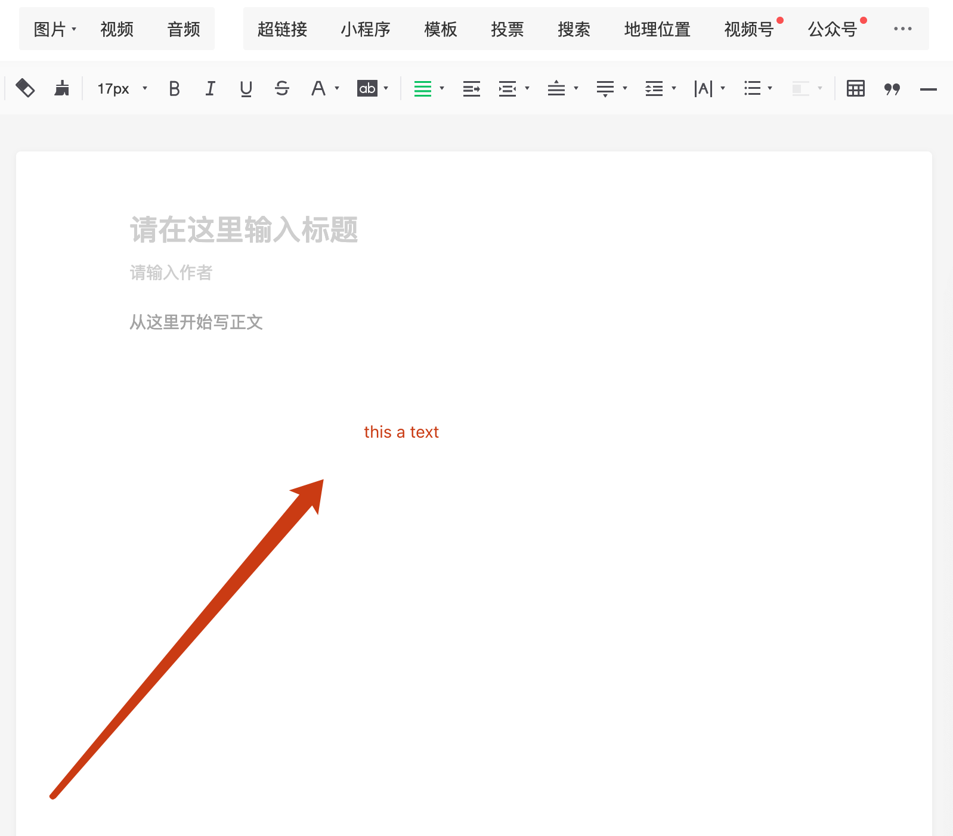Click the greyed-out image float icon
Image resolution: width=953 pixels, height=836 pixels.
(x=801, y=89)
